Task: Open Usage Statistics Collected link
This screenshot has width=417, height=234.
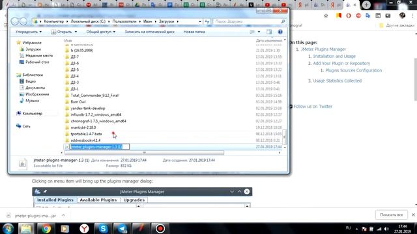Action: click(x=338, y=81)
